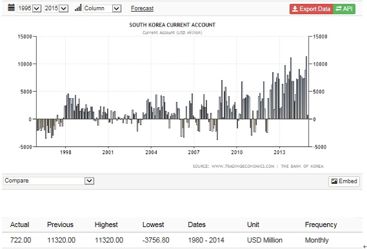Image resolution: width=367 pixels, height=249 pixels.
Task: Select the lowest value -3756.80
Action: pos(155,240)
